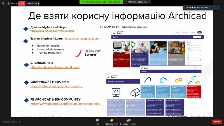The width and height of the screenshot is (224, 126).
Task: Open the facebook.com/groups/archicadukraine link
Action: point(65,104)
